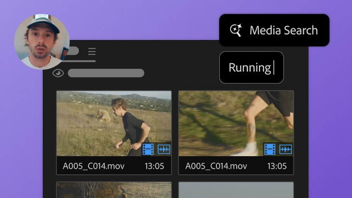Focus the search field containing Running
Viewport: 352px width, 198px height.
[x=252, y=68]
